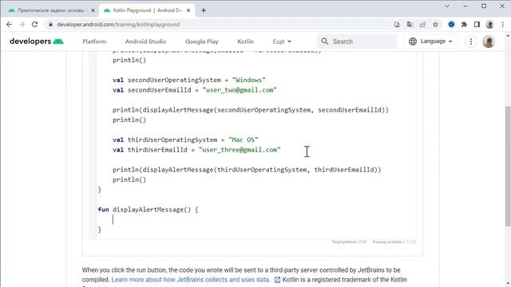This screenshot has height=287, width=511.
Task: Click the external link icon after JetBrains link
Action: point(277,280)
